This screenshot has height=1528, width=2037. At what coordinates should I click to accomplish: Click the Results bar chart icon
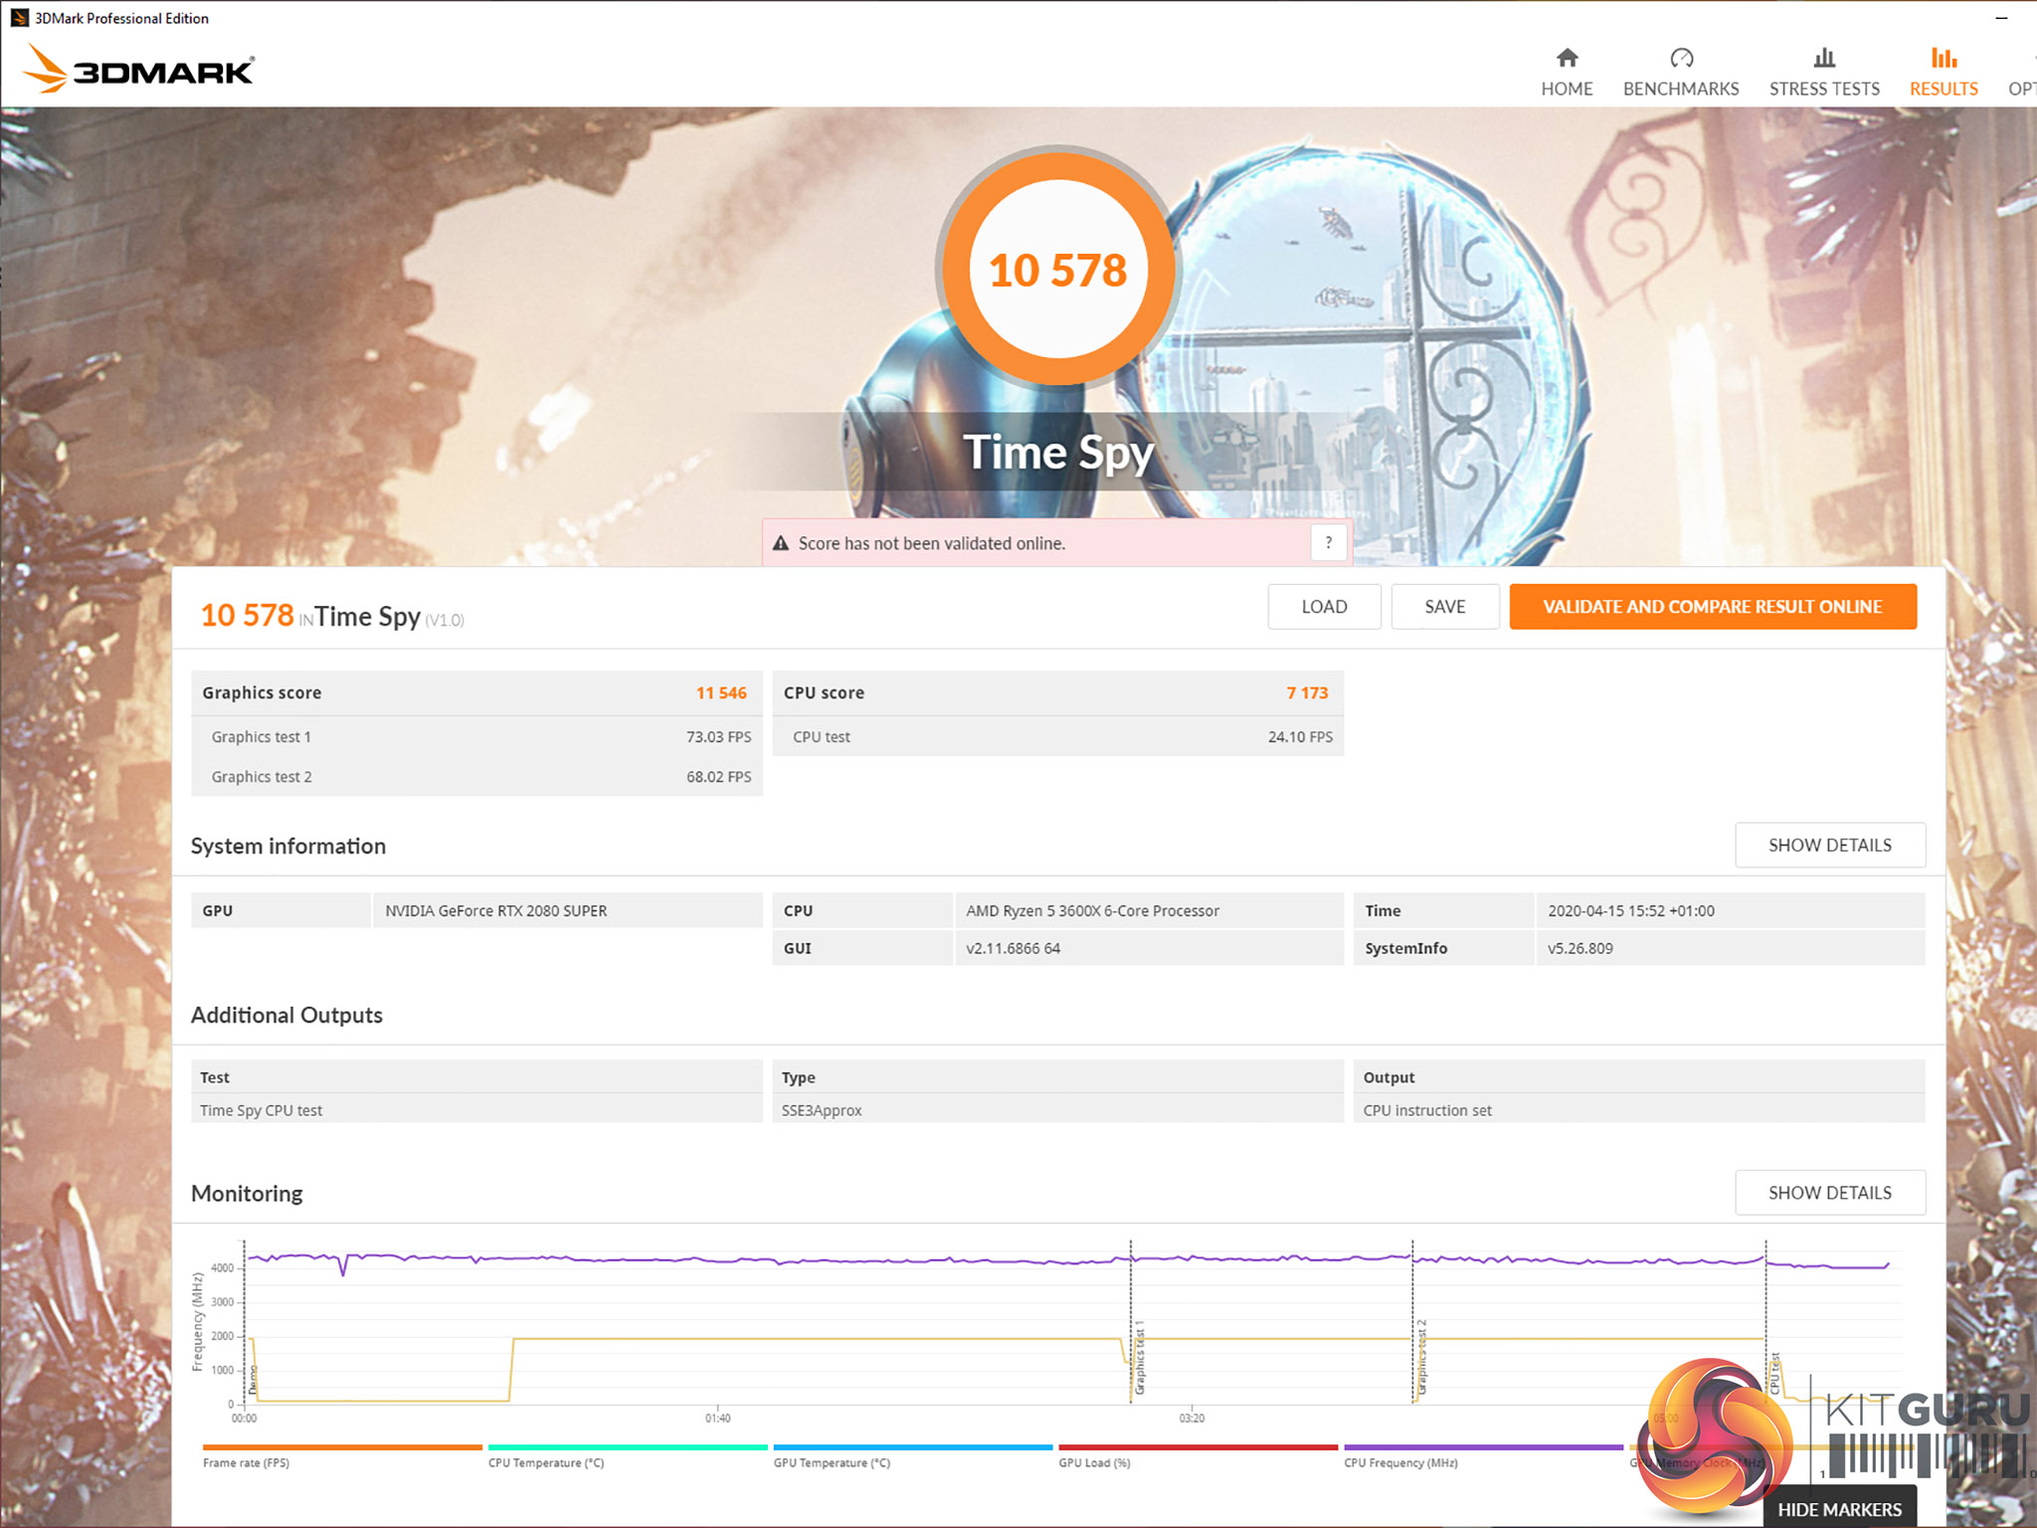pyautogui.click(x=1943, y=58)
